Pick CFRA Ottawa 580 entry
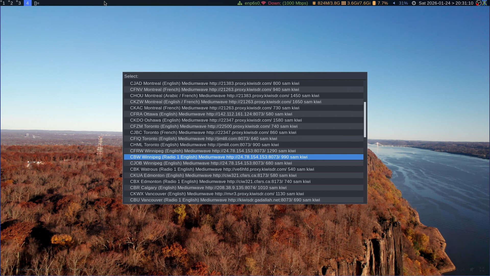The image size is (490, 276). (244, 114)
